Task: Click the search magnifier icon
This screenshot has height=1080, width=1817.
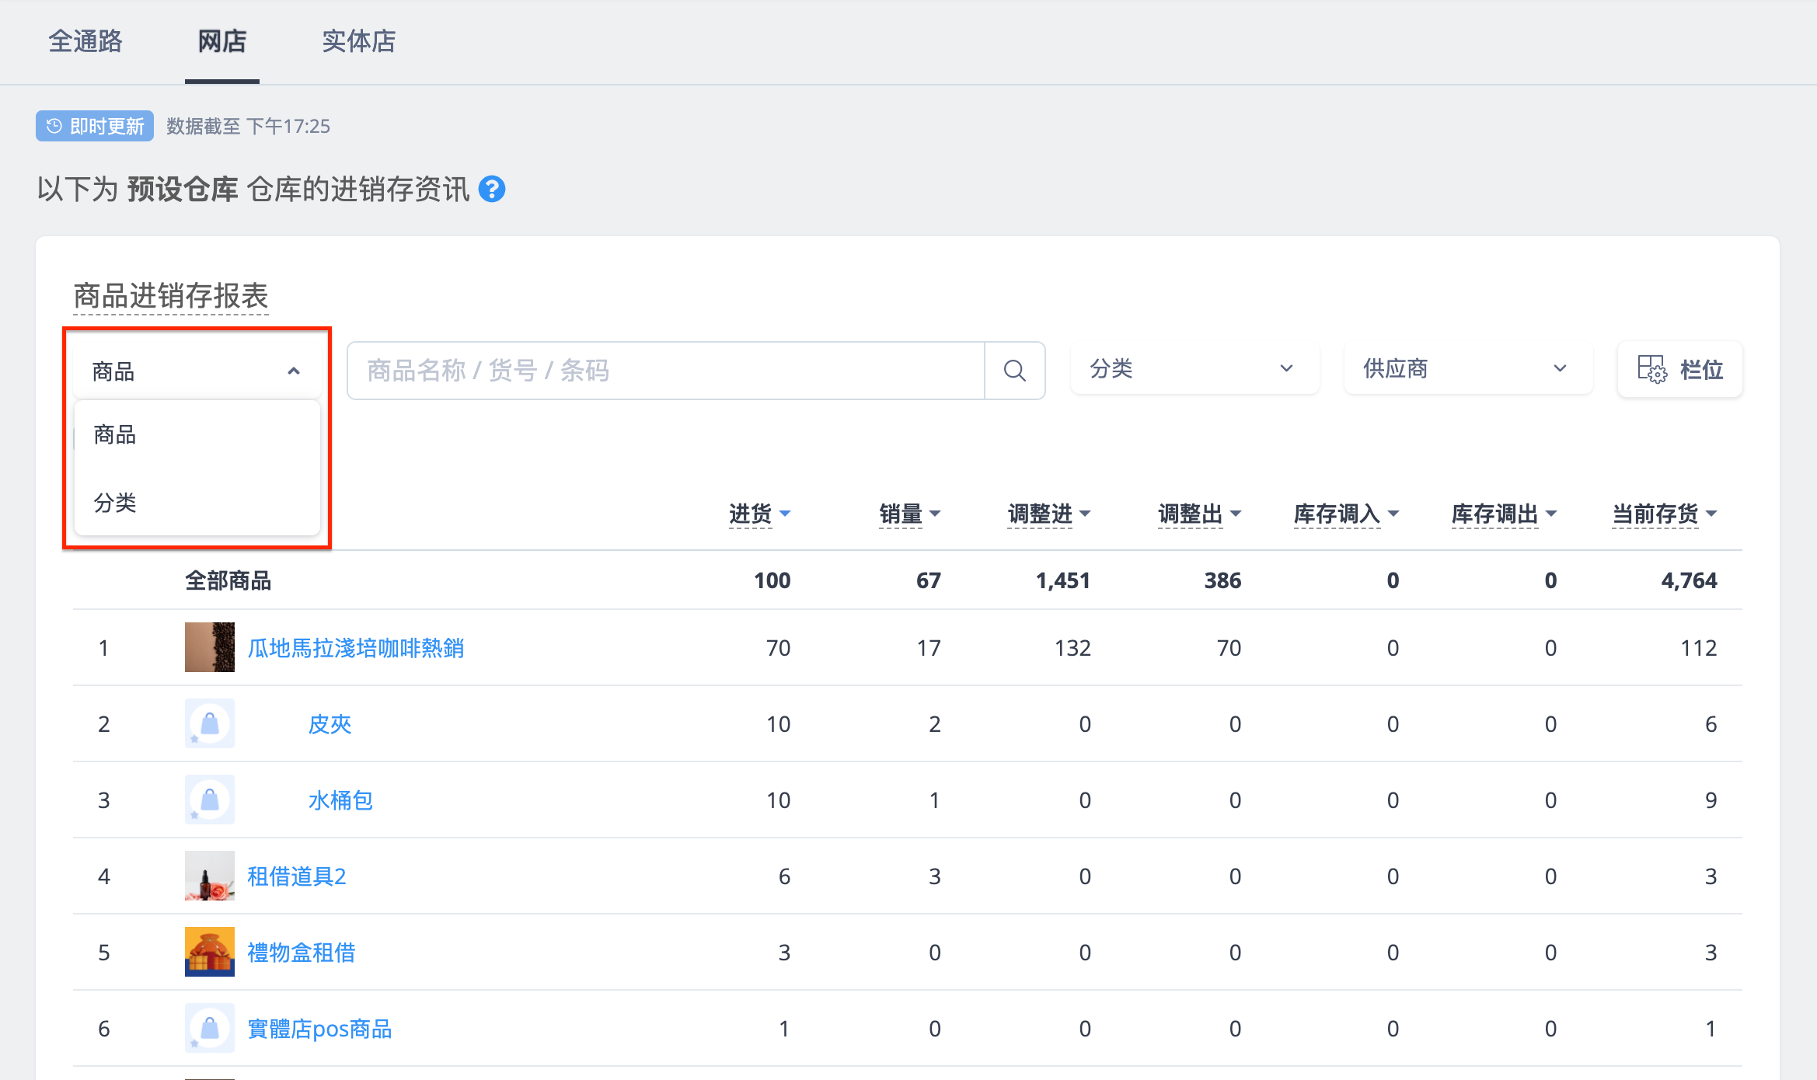Action: coord(1014,371)
